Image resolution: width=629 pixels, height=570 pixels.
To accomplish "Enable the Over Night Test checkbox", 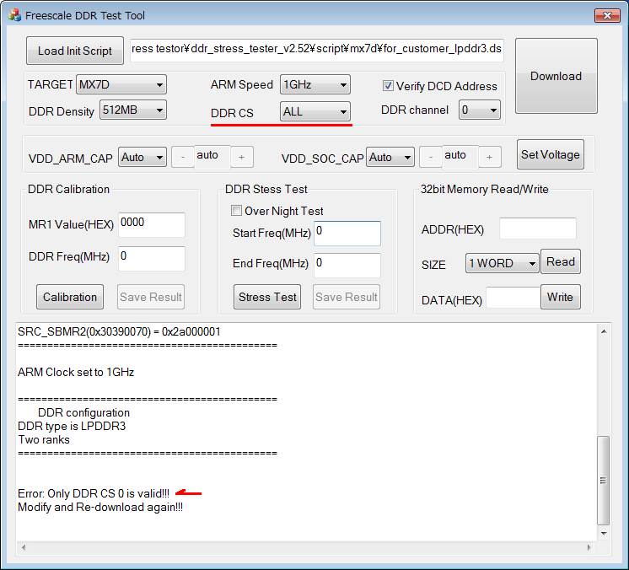I will click(236, 210).
